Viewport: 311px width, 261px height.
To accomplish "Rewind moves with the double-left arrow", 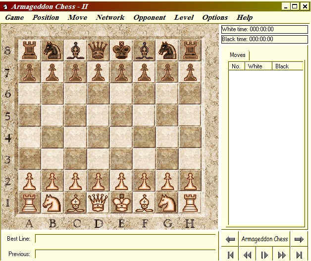I will click(247, 255).
